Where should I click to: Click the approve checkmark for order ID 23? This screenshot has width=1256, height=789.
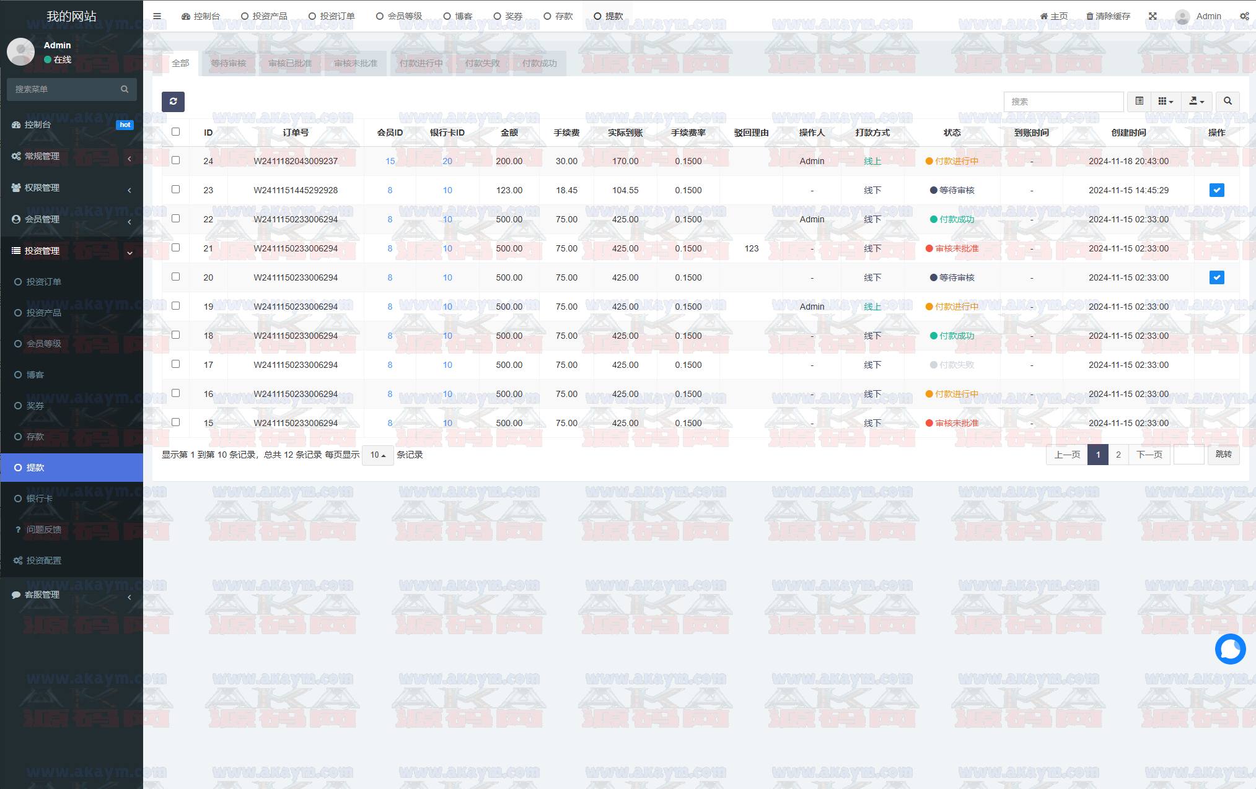pyautogui.click(x=1216, y=190)
